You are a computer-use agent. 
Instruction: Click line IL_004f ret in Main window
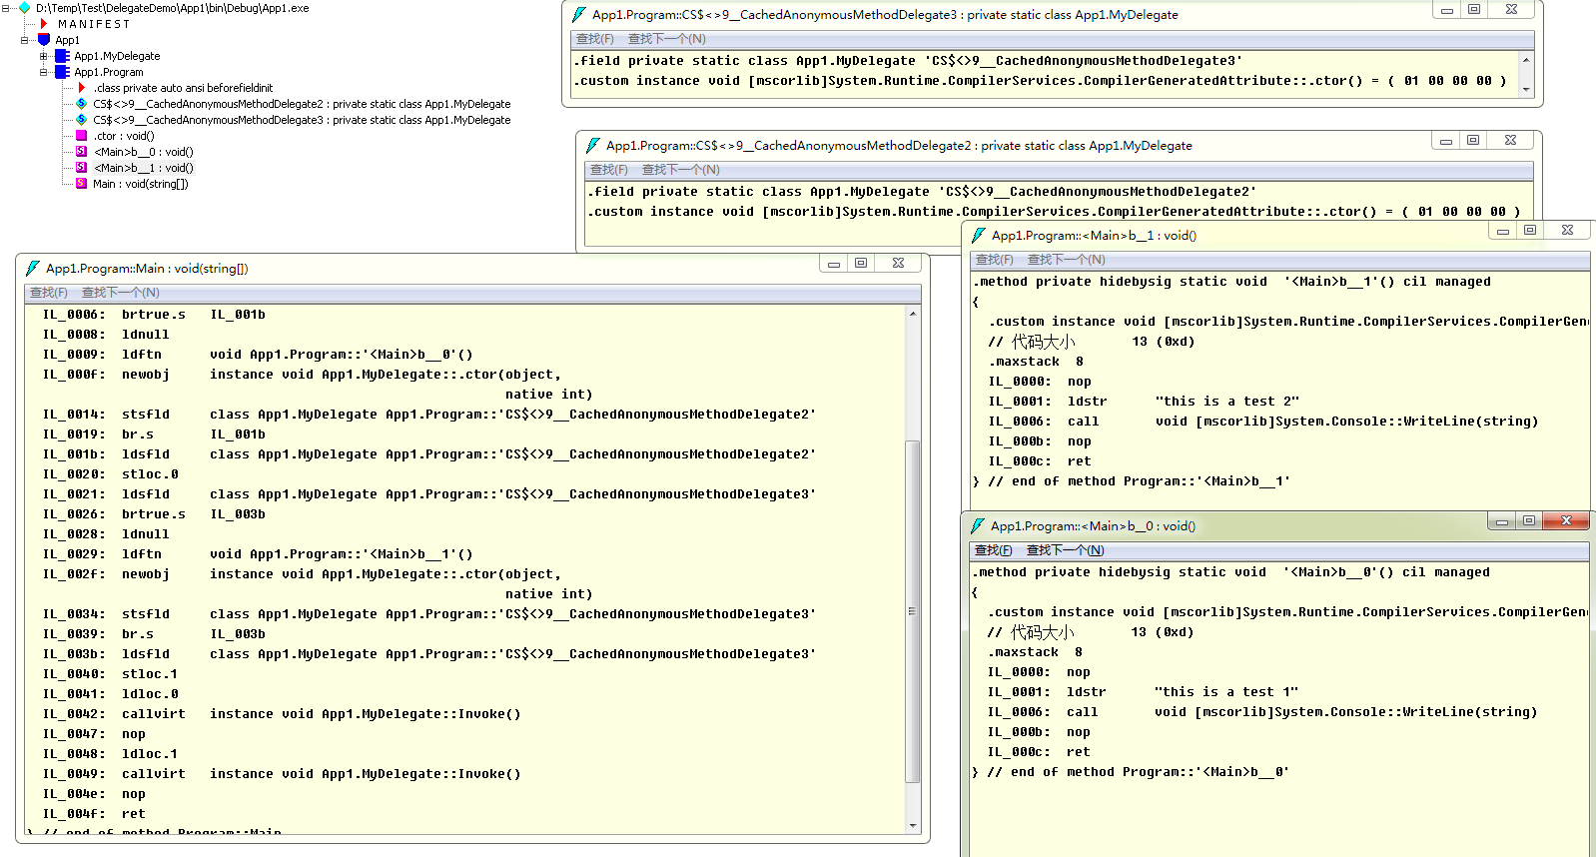click(x=95, y=814)
